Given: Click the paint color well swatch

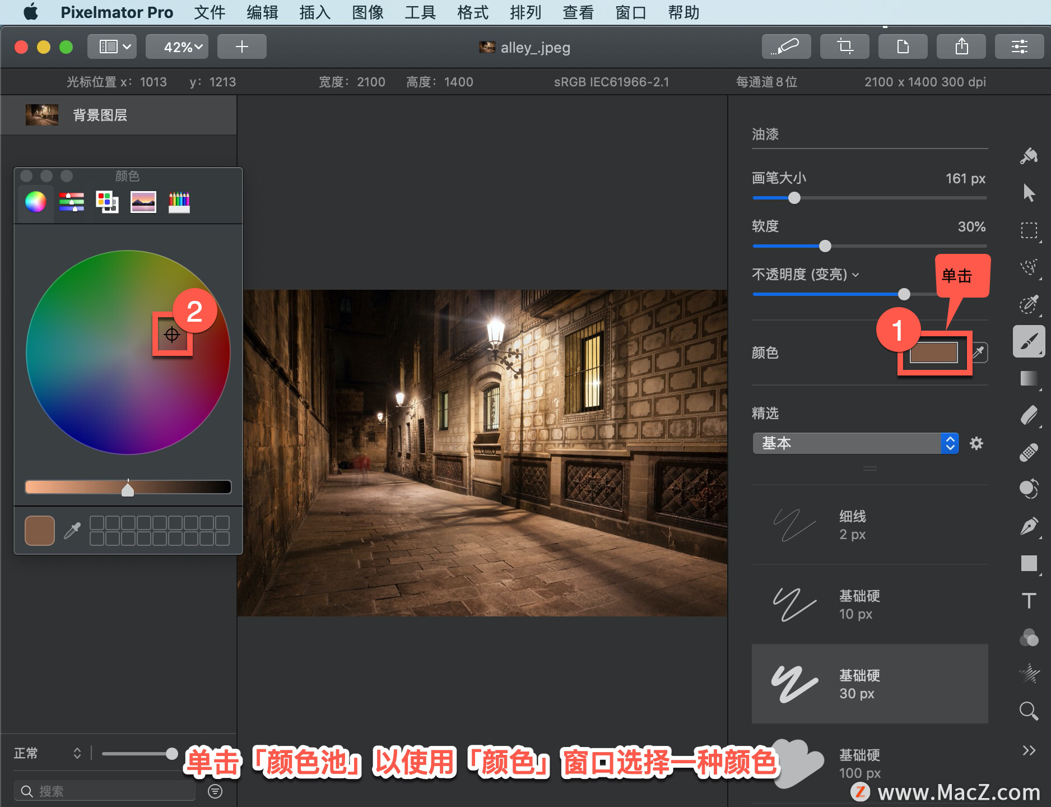Looking at the screenshot, I should (933, 353).
